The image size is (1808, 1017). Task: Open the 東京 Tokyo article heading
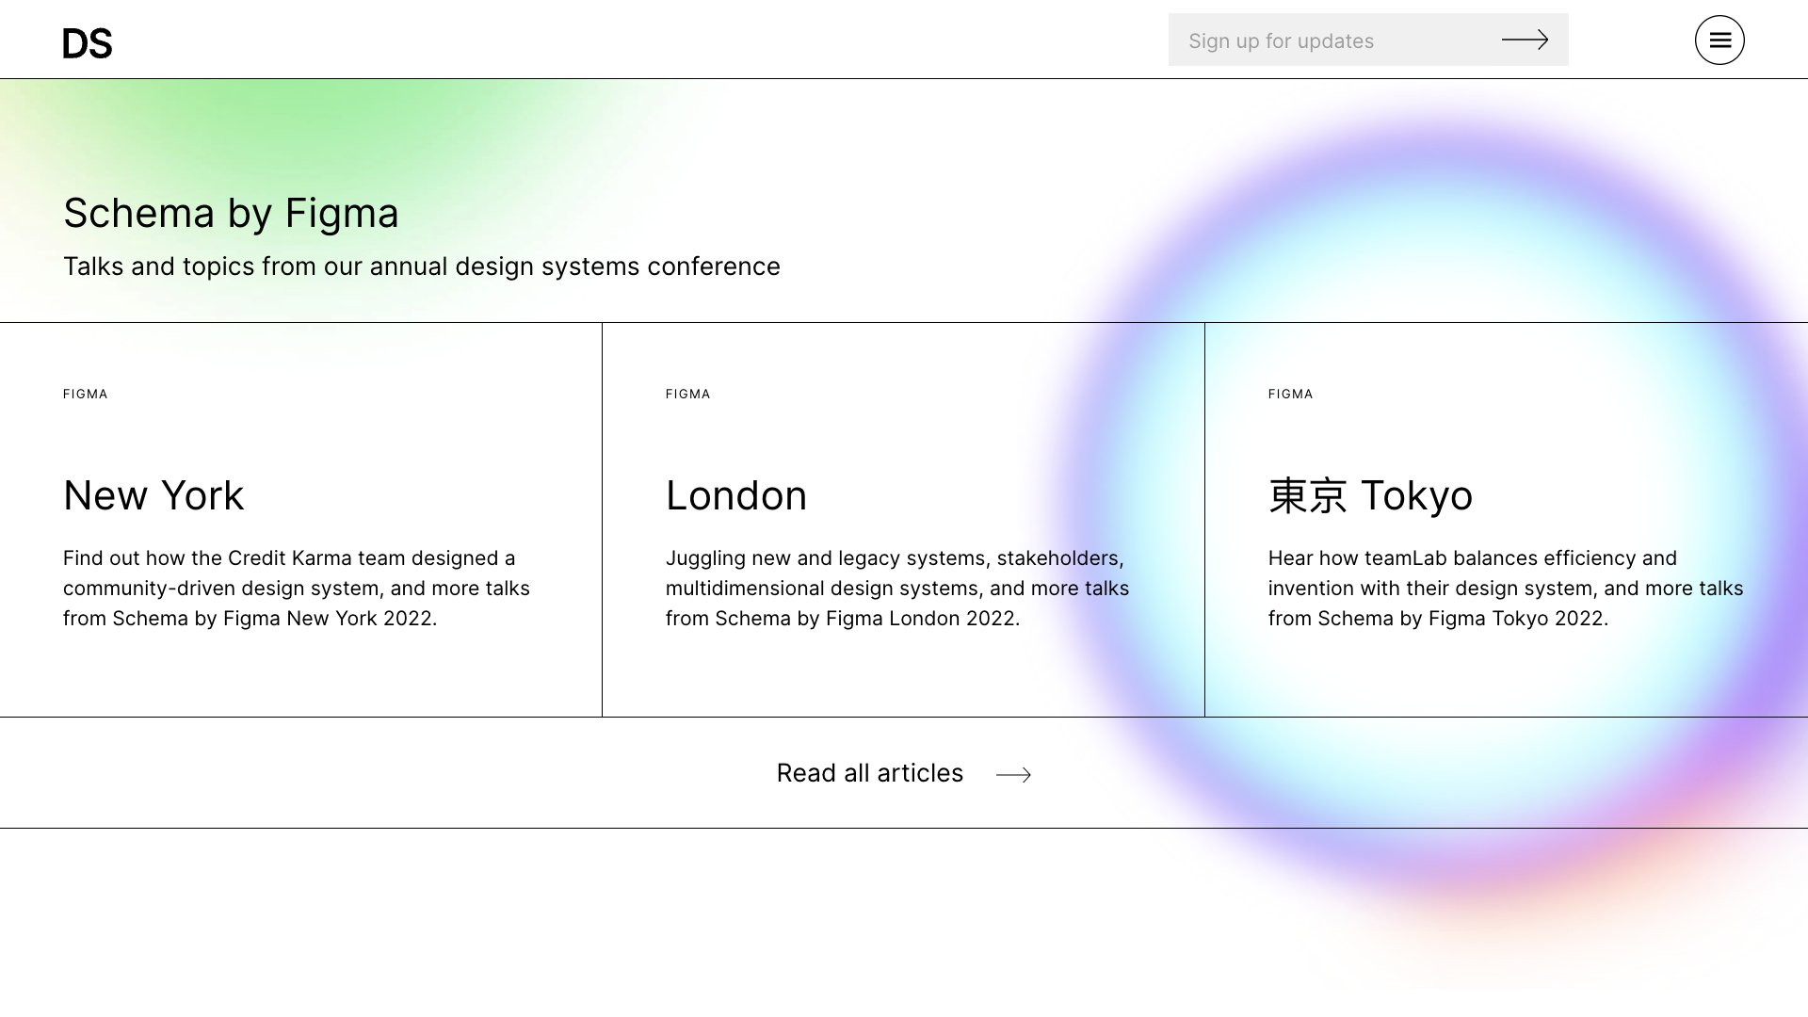point(1370,495)
